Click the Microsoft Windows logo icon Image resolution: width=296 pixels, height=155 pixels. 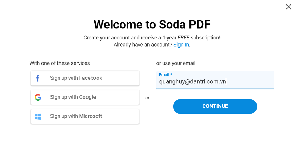38,116
